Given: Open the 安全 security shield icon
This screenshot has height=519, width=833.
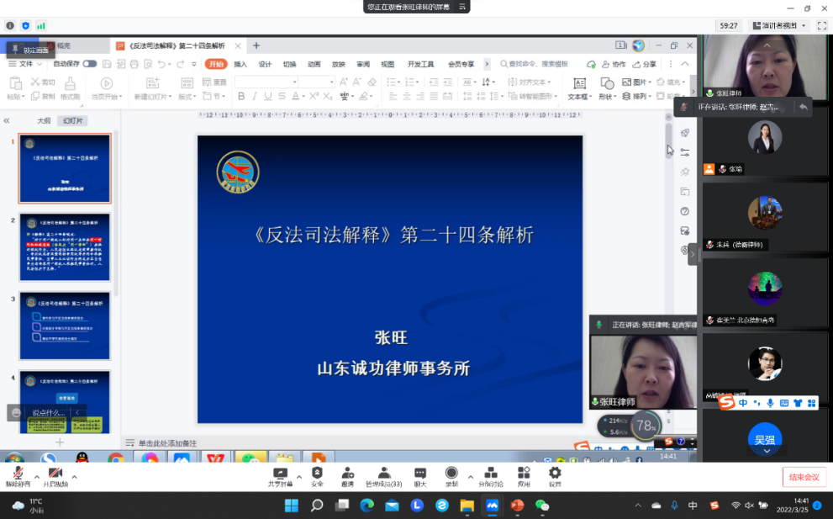Looking at the screenshot, I should 317,474.
